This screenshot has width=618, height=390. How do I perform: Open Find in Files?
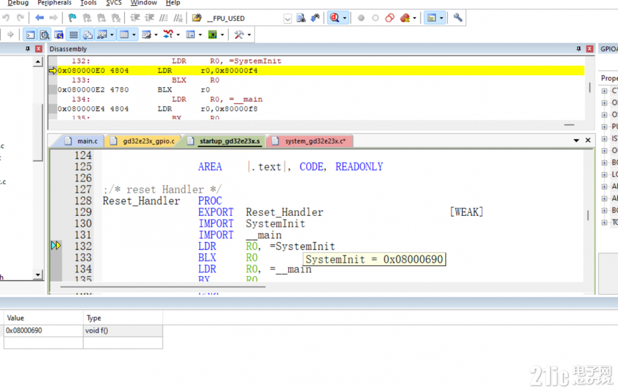pyautogui.click(x=197, y=18)
